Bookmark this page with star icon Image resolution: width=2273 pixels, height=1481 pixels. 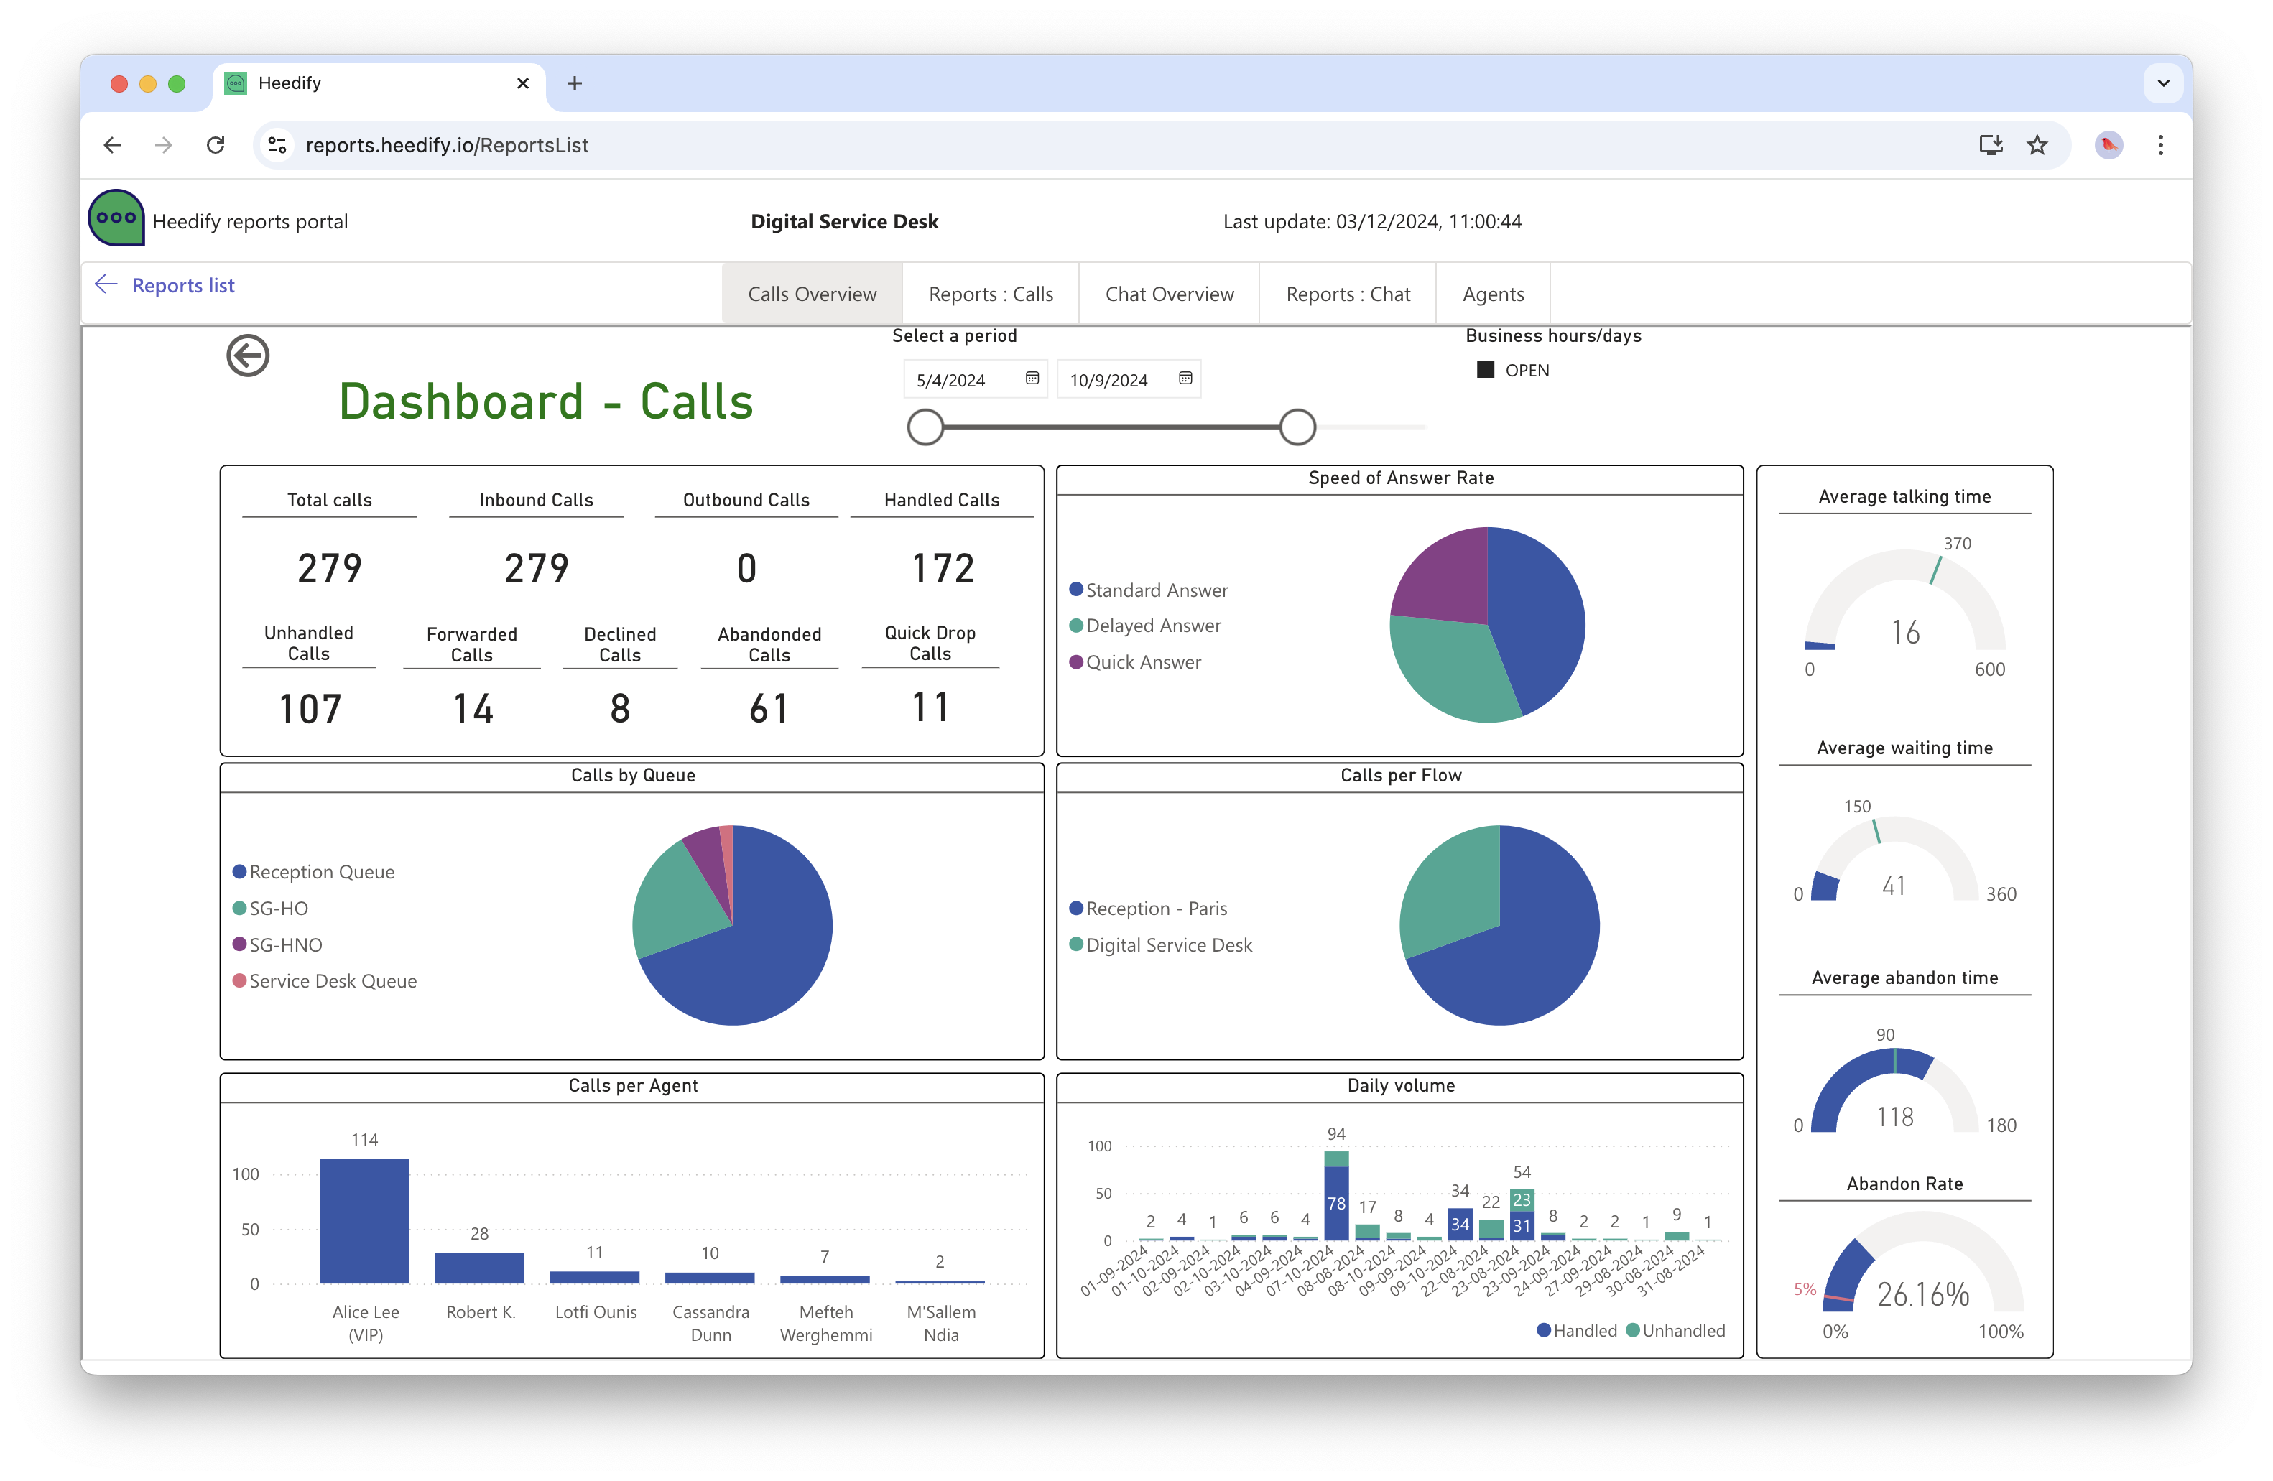pos(2037,145)
